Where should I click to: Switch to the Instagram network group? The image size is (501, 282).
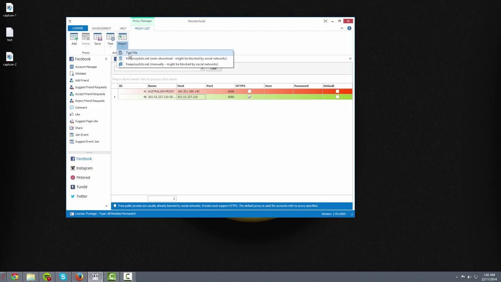click(84, 168)
